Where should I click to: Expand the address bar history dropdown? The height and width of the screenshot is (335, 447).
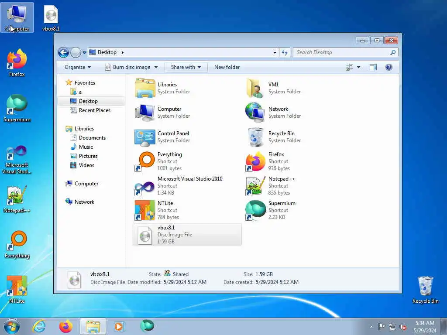(x=275, y=52)
